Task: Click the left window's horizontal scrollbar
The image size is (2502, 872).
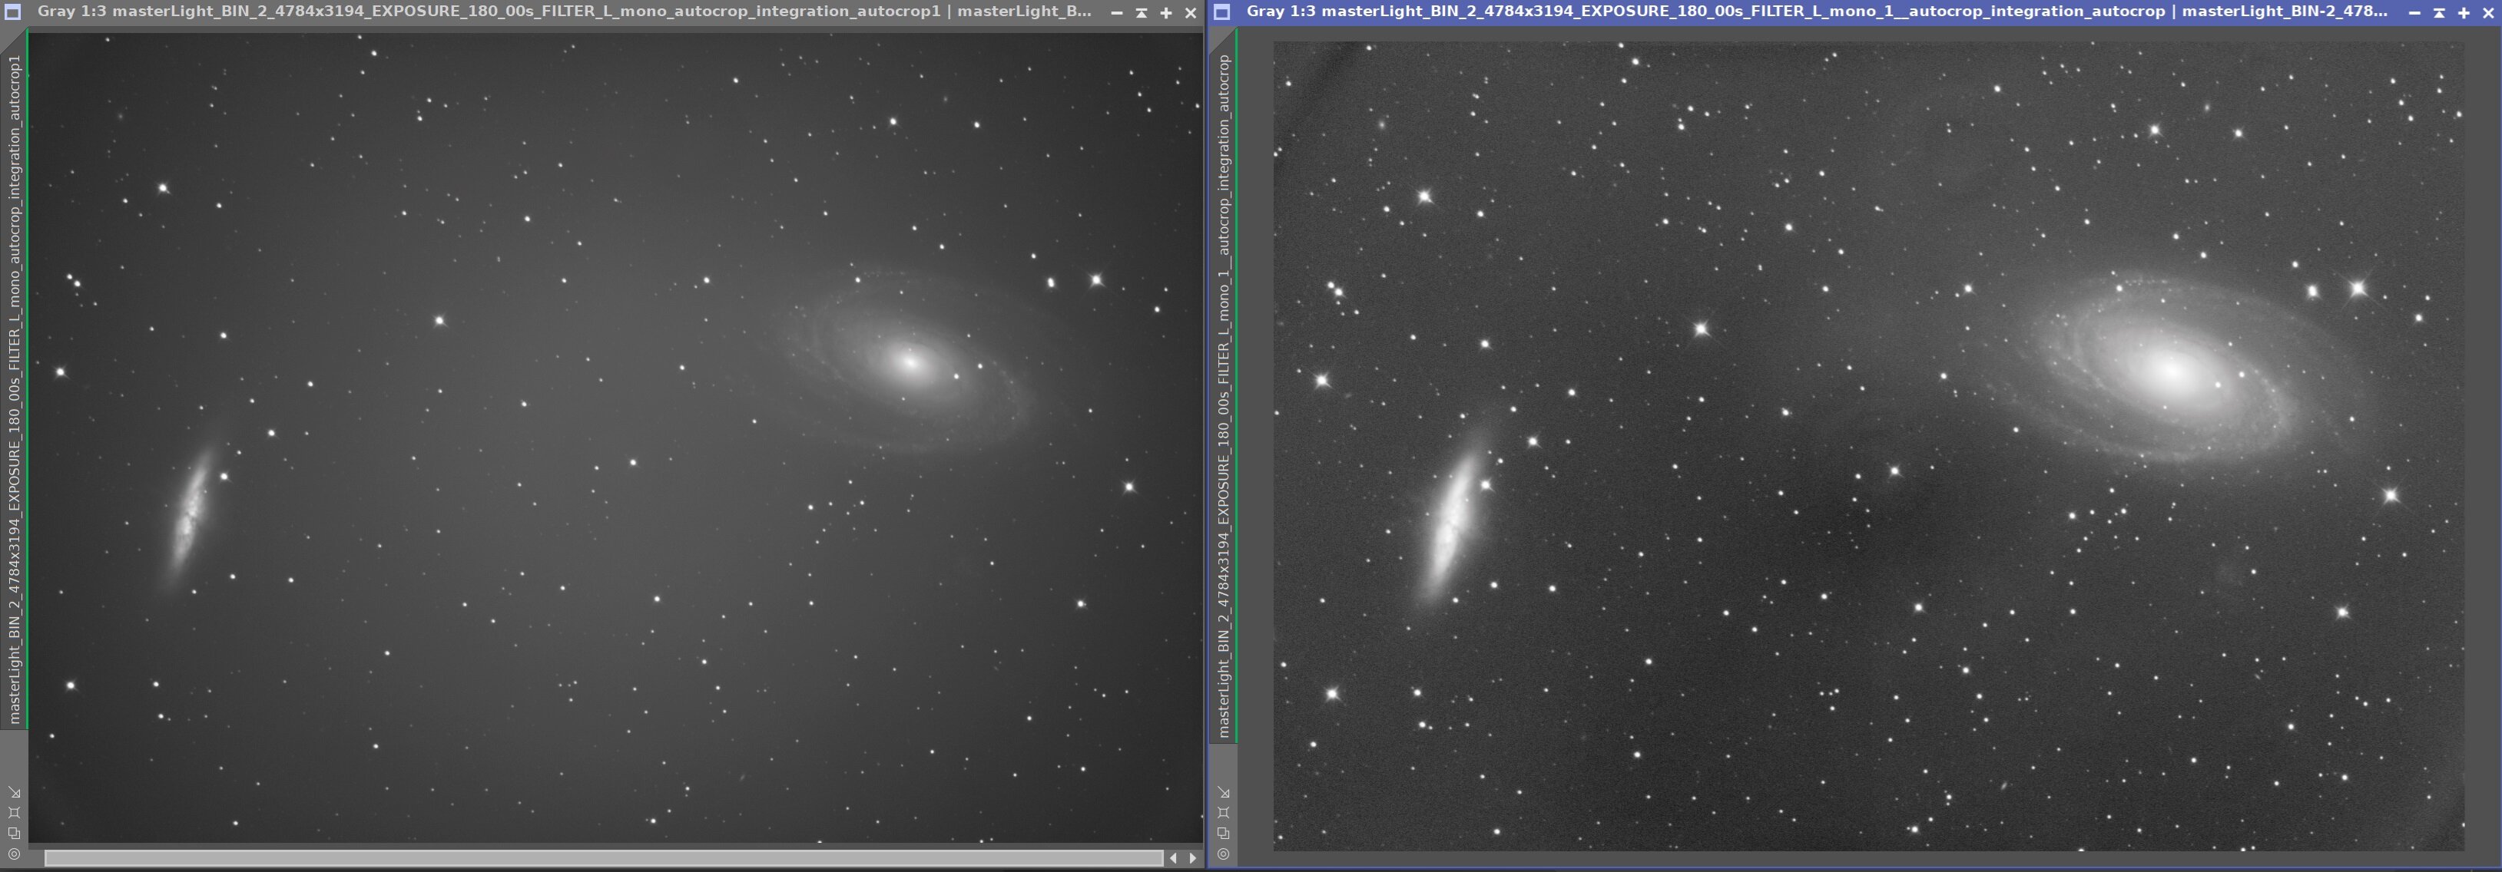Action: pos(602,857)
